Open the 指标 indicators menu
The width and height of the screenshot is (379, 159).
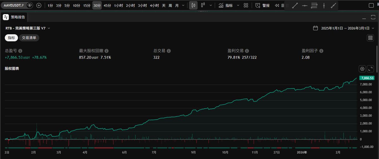point(226,5)
